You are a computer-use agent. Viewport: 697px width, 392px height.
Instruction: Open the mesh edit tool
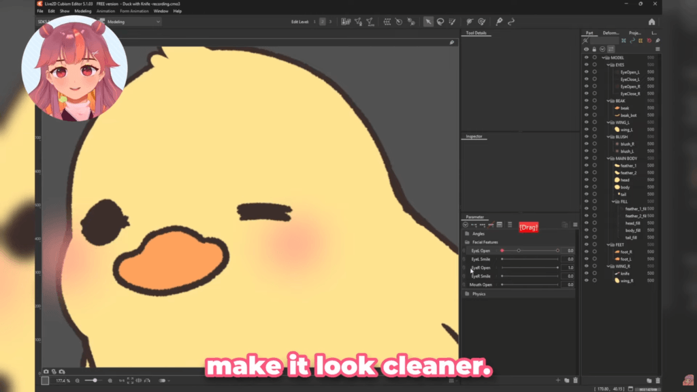[x=358, y=22]
